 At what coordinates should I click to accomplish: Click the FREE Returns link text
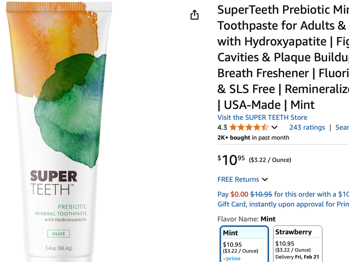(238, 179)
